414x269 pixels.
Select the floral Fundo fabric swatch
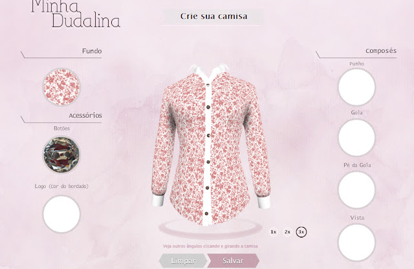(x=61, y=87)
